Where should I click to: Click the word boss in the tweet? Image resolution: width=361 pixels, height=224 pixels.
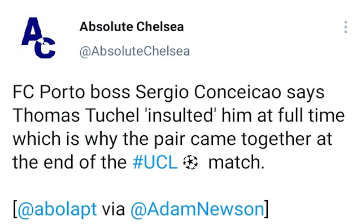click(110, 92)
